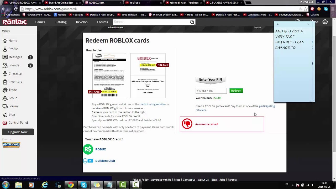This screenshot has width=336, height=189.
Task: Click the Privacy Policy footer link
Action: click(140, 180)
